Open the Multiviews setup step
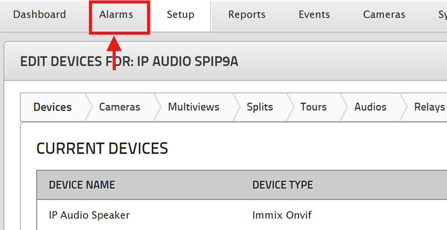 pyautogui.click(x=194, y=107)
